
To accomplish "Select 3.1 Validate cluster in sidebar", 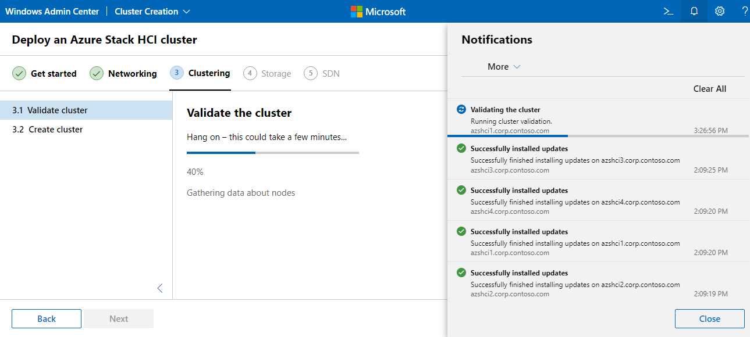I will click(86, 110).
